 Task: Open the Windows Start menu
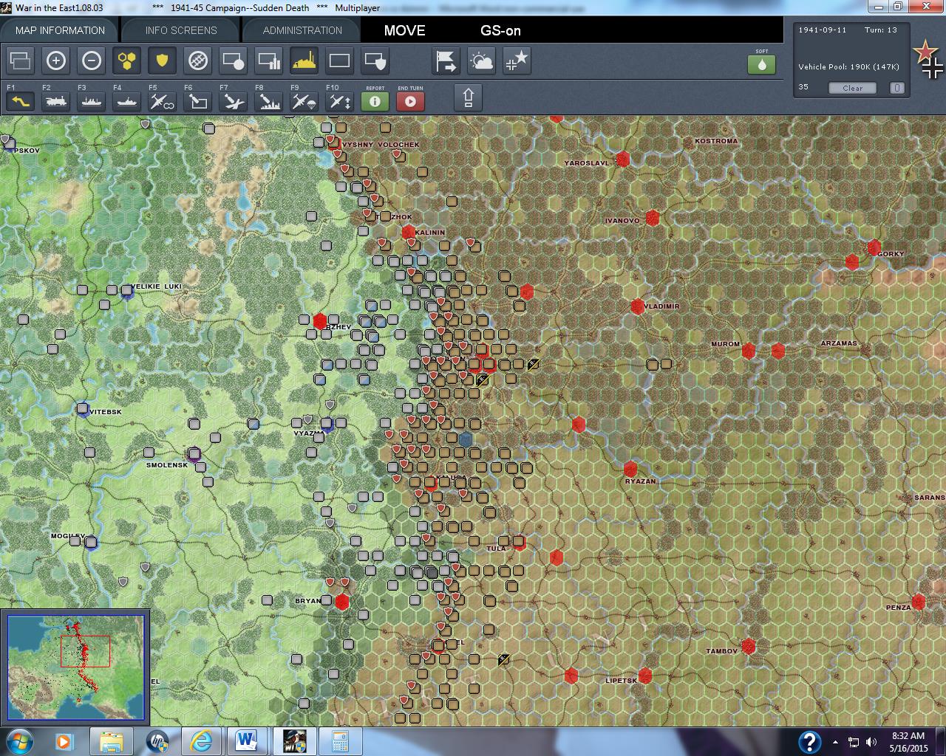point(20,741)
